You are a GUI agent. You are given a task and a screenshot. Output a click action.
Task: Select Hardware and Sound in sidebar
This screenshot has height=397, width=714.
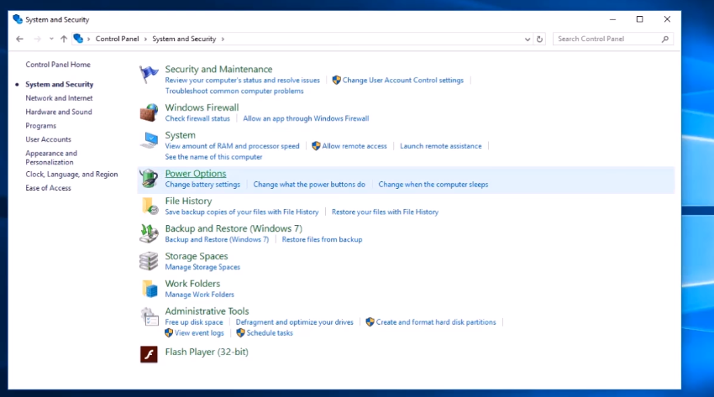(x=59, y=112)
